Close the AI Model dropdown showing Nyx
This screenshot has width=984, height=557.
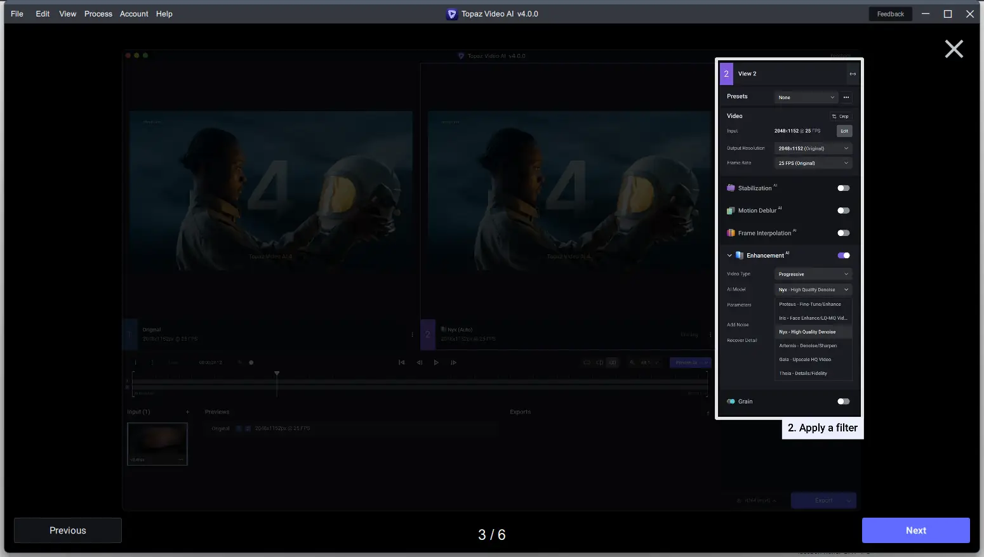(813, 290)
